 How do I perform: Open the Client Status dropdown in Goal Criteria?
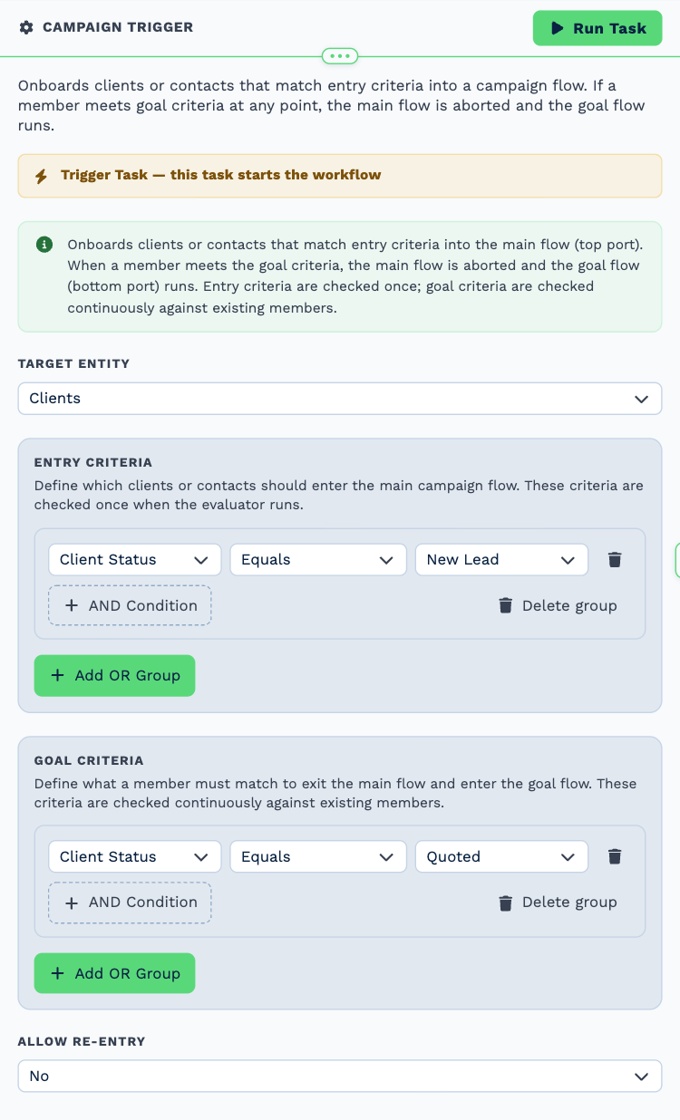click(135, 857)
